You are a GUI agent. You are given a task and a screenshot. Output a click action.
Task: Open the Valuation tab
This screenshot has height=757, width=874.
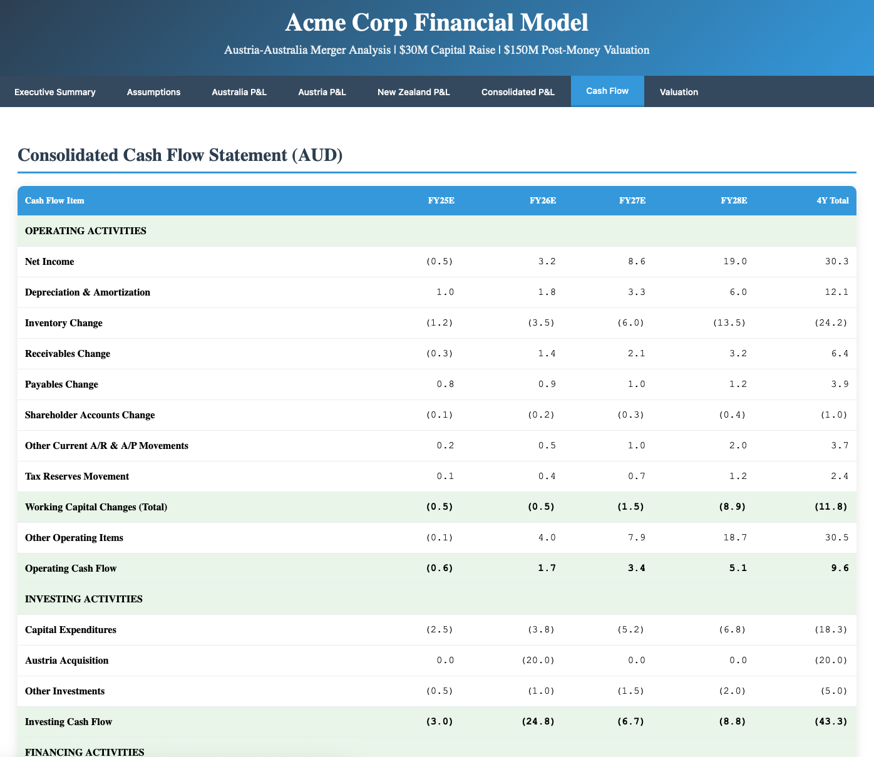point(679,91)
